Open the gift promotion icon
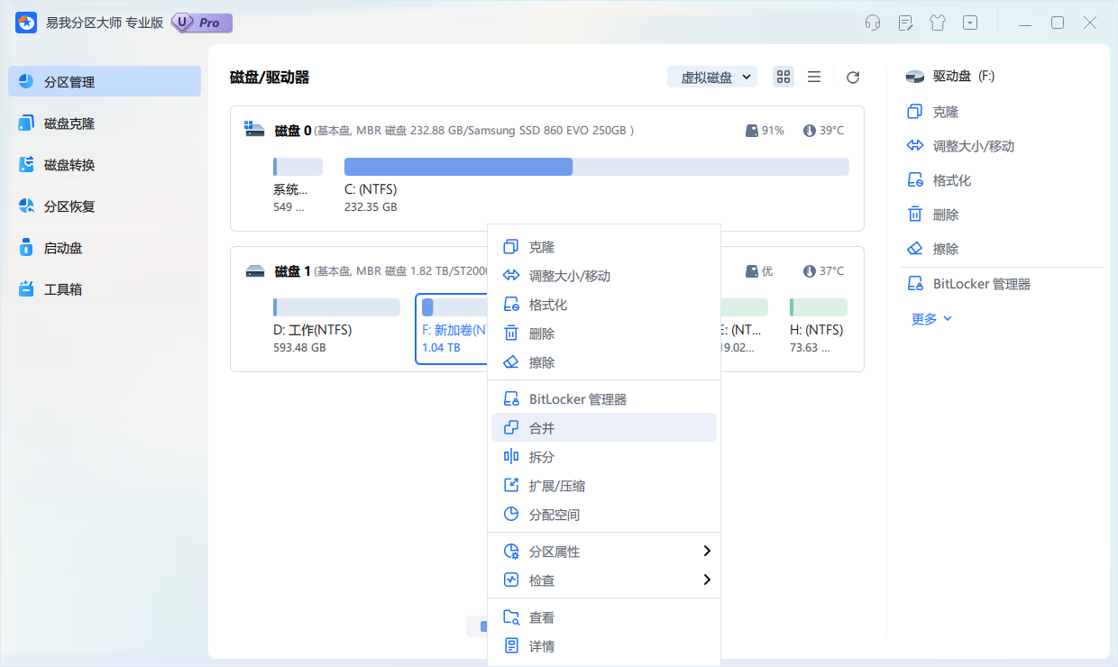Screen dimensions: 1118x667 point(938,22)
